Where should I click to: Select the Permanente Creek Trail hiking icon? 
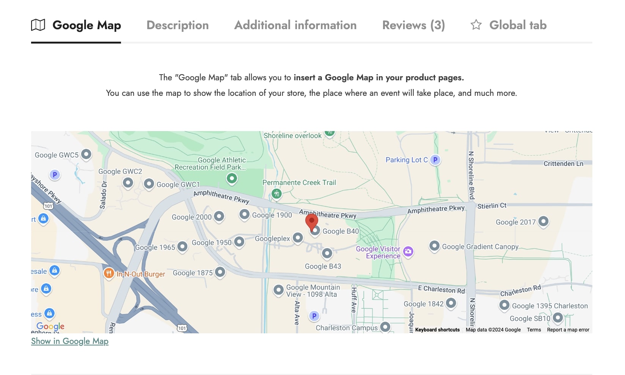(276, 194)
